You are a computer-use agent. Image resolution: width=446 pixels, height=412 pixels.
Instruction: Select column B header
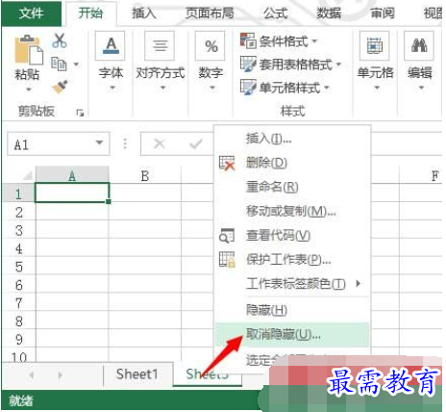[x=145, y=175]
